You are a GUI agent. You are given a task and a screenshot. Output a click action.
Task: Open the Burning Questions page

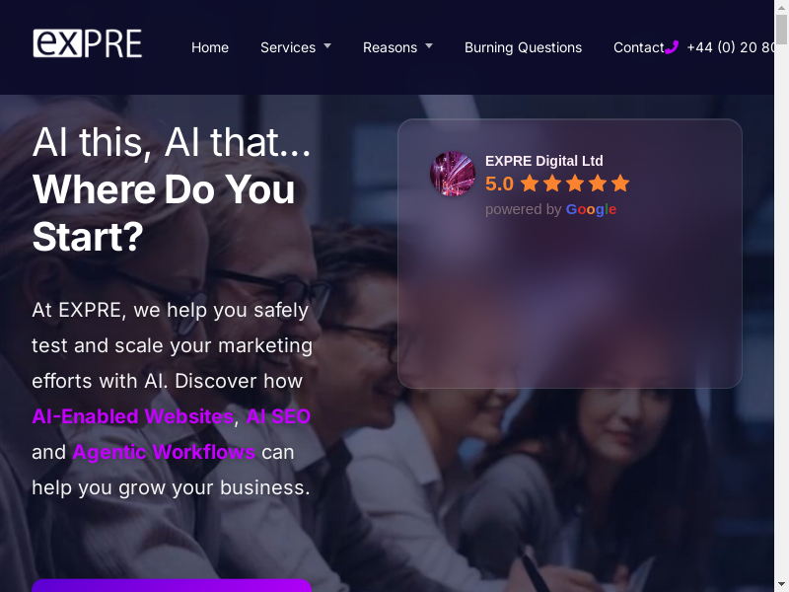pyautogui.click(x=523, y=47)
